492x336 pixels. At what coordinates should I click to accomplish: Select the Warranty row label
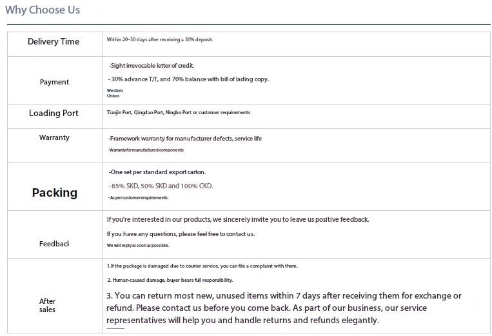coord(54,137)
